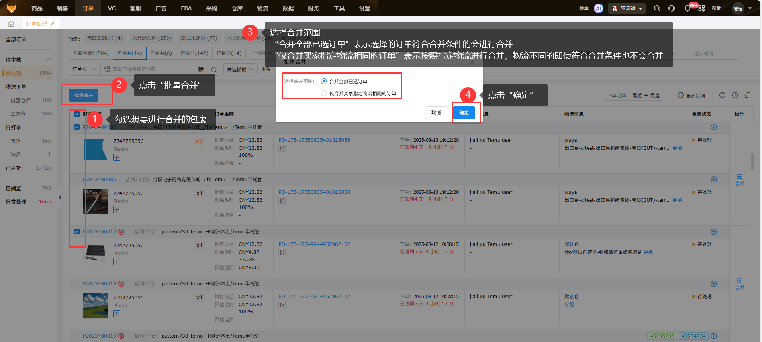View notifications via the bell icon
Viewport: 762px width, 342px height.
pyautogui.click(x=688, y=8)
